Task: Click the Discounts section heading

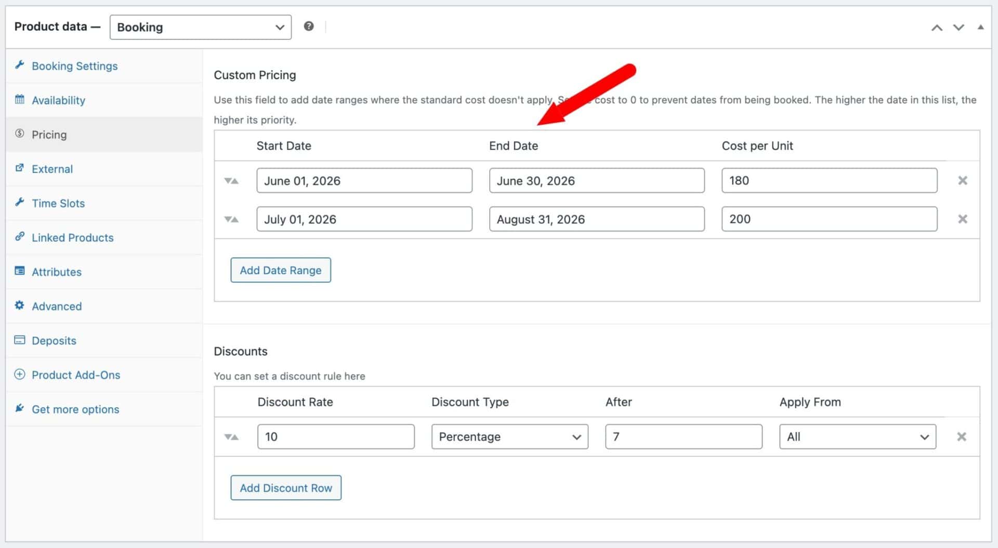Action: coord(241,351)
